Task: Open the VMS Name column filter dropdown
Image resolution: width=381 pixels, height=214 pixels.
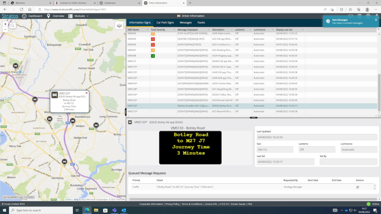Action: (147, 30)
